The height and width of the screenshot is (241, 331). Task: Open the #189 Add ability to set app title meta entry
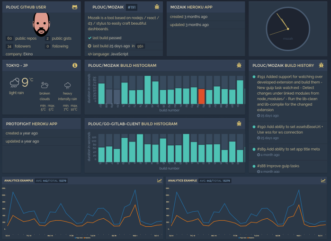point(289,149)
